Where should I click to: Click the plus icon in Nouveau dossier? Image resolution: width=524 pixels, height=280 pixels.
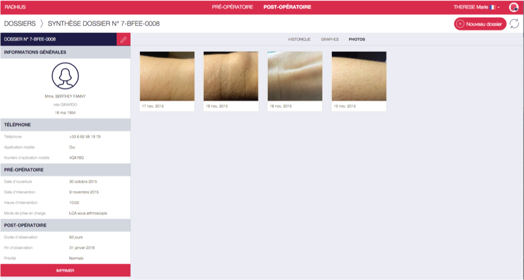[x=460, y=24]
